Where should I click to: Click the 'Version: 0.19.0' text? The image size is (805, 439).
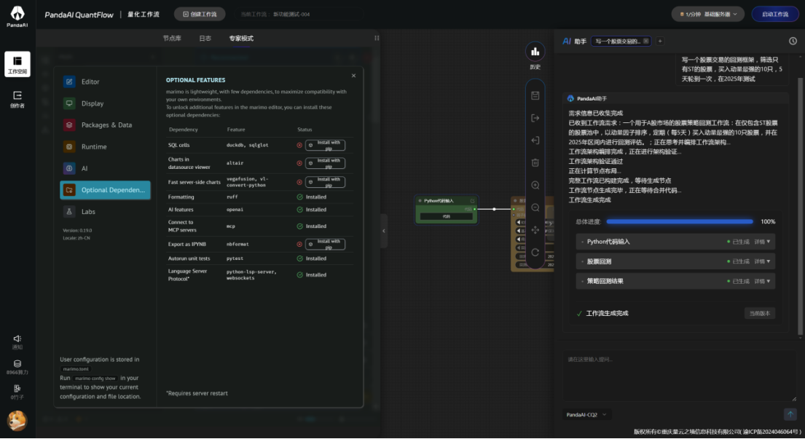tap(77, 230)
